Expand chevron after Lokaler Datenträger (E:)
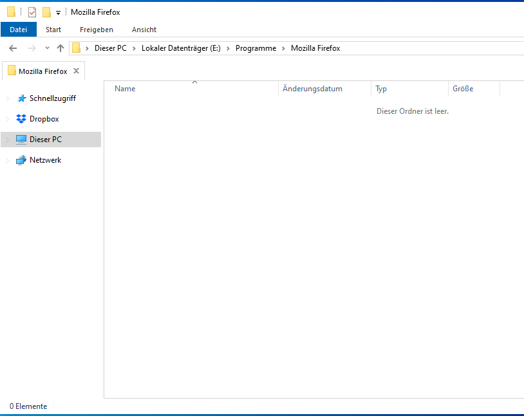The image size is (524, 416). coord(228,48)
